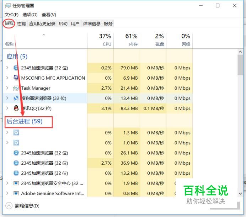
Task: Sort by the 磁盘 column header
Action: (153, 41)
